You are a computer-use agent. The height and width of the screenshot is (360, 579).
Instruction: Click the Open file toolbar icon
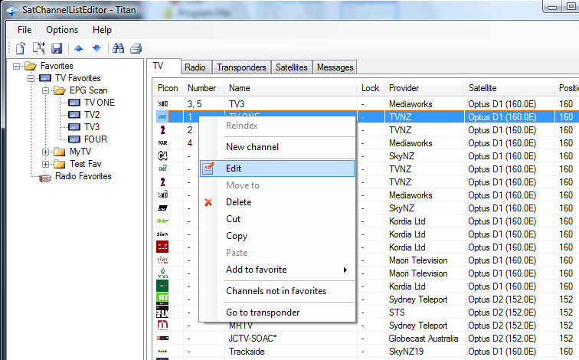21,48
